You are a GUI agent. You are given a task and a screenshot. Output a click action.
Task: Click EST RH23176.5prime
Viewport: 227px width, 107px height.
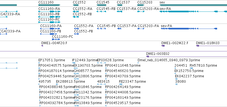point(88,98)
